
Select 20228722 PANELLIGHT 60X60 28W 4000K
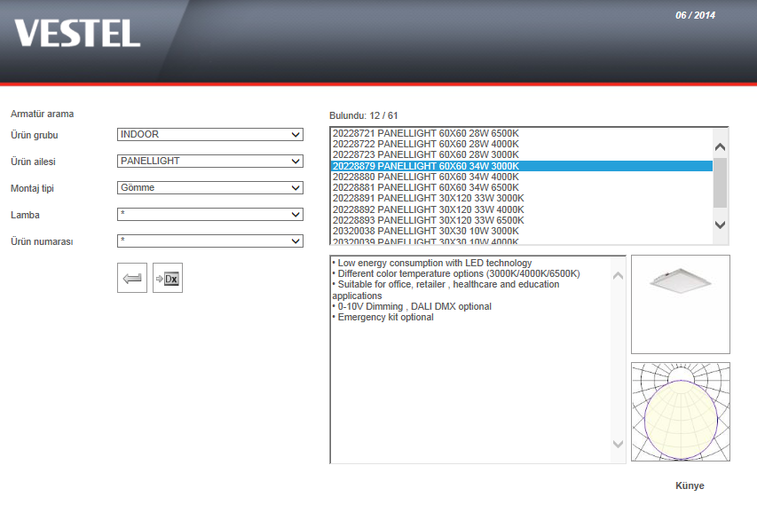pyautogui.click(x=522, y=144)
